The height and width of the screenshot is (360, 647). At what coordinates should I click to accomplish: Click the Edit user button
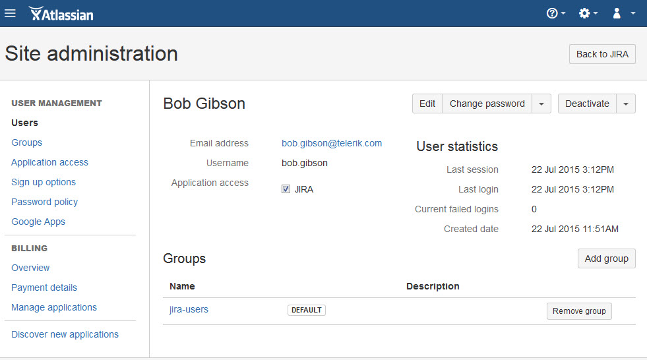pyautogui.click(x=427, y=104)
